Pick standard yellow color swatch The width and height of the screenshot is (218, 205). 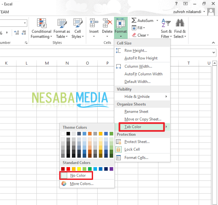tap(79, 169)
